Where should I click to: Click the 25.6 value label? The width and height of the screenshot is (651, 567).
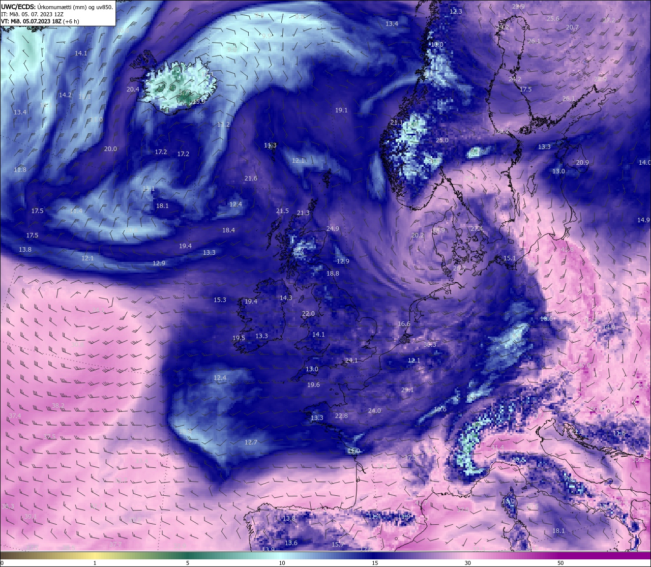coord(553,19)
